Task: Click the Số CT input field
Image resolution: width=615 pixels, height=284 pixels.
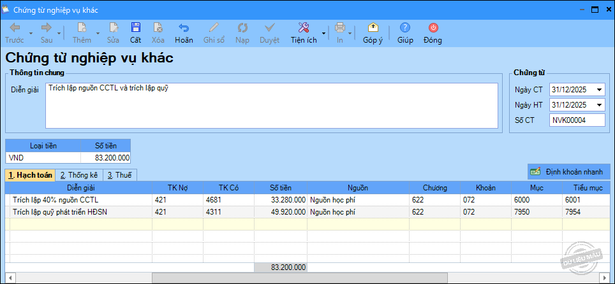Action: click(x=576, y=120)
